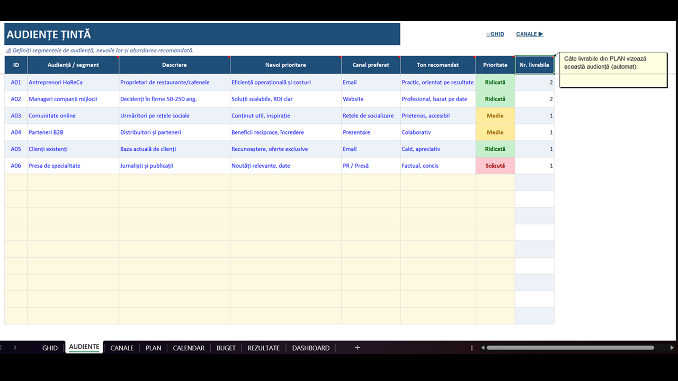Add a new sheet with plus icon
This screenshot has height=381, width=678.
[357, 348]
